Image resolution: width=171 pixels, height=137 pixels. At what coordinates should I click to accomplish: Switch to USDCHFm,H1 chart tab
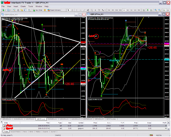pyautogui.click(x=64, y=119)
